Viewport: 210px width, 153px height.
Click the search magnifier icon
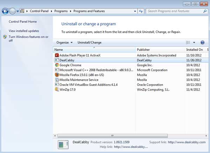[205, 11]
